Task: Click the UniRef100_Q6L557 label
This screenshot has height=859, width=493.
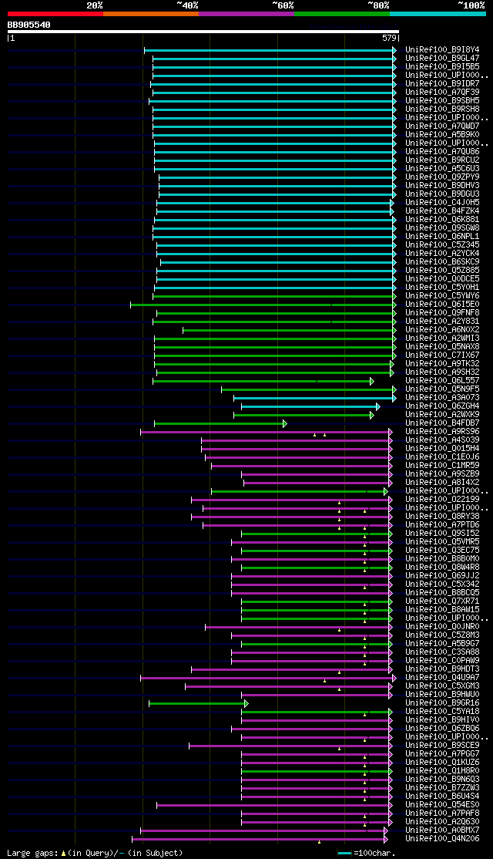Action: 442,381
